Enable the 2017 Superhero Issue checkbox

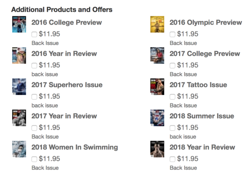click(35, 97)
